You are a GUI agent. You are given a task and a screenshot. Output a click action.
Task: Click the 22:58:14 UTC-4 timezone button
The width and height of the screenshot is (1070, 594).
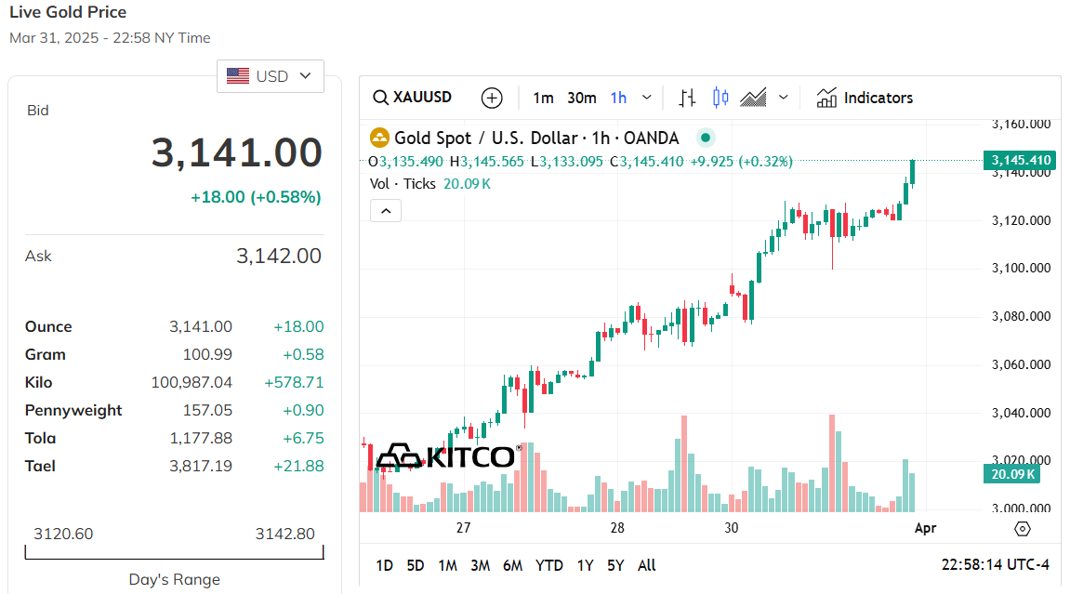(995, 565)
